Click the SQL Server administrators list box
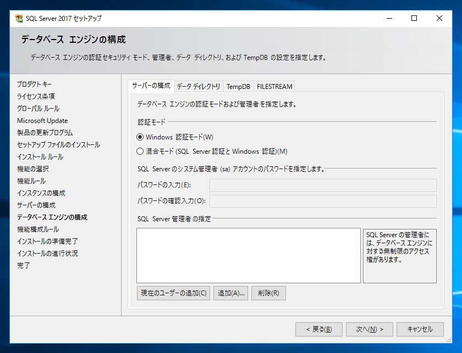462x353 pixels. coord(249,255)
